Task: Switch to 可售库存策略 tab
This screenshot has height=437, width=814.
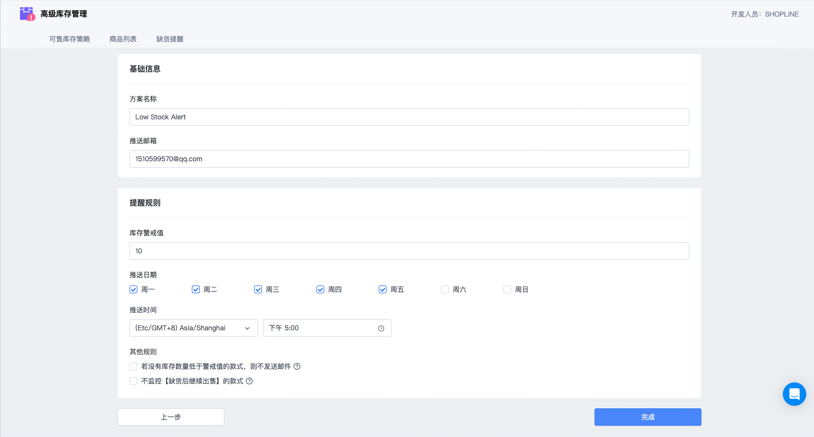Action: tap(70, 39)
